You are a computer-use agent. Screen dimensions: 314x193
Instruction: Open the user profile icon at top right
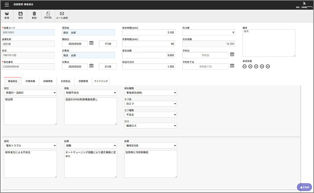click(x=304, y=3)
